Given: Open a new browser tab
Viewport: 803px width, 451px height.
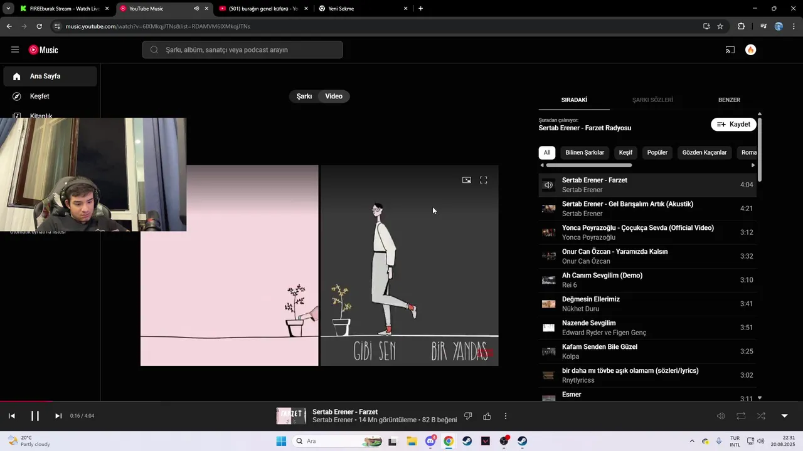Looking at the screenshot, I should click(420, 9).
